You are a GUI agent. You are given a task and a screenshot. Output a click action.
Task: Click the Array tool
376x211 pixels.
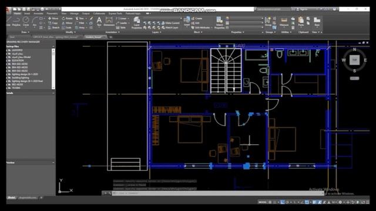pyautogui.click(x=80, y=28)
